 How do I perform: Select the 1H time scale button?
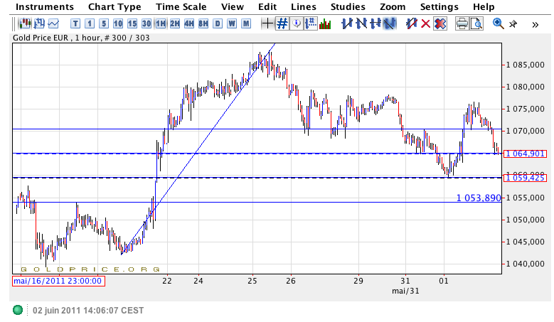point(161,23)
